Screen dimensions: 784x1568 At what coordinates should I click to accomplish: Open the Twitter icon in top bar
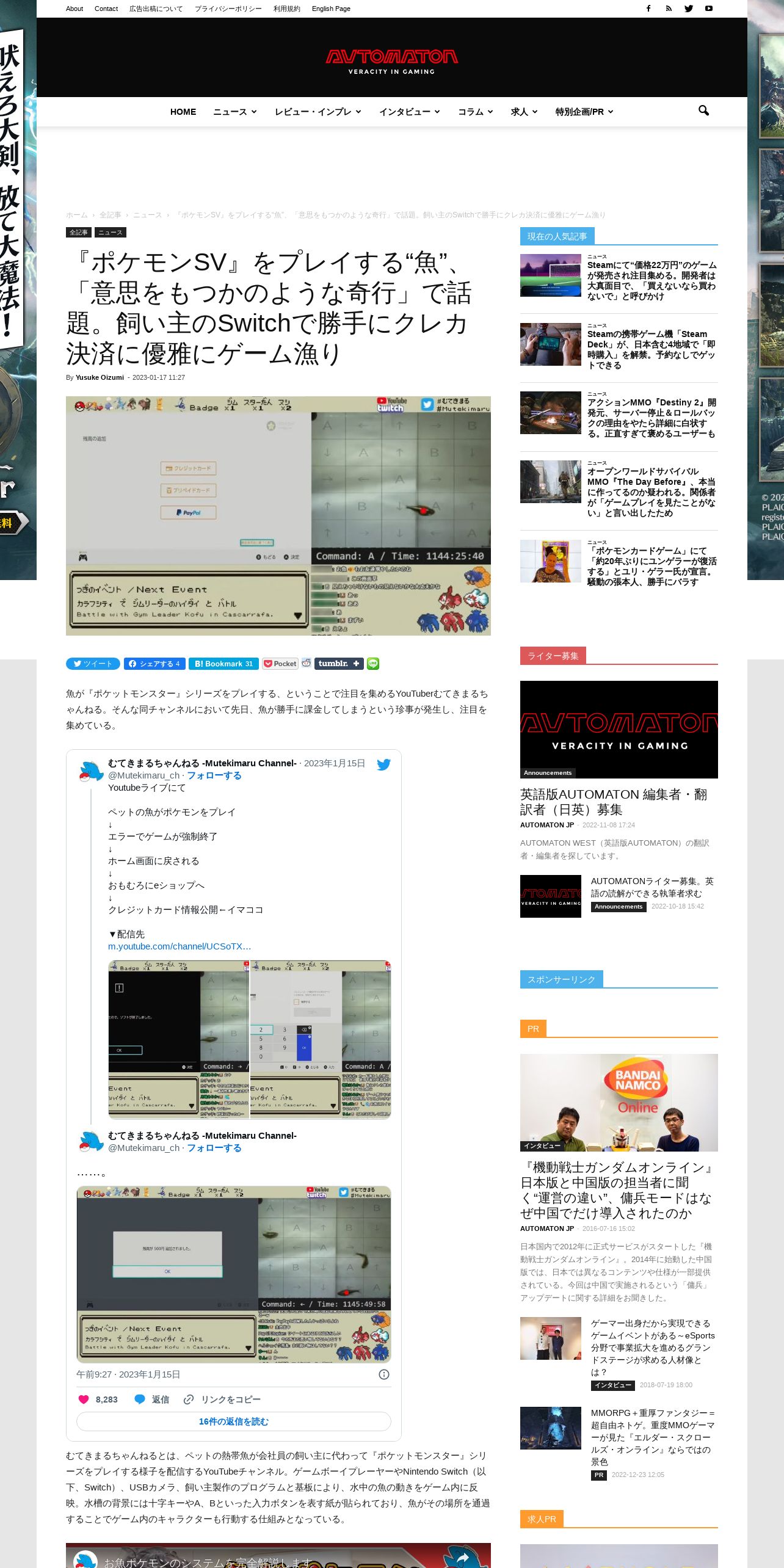coord(689,9)
